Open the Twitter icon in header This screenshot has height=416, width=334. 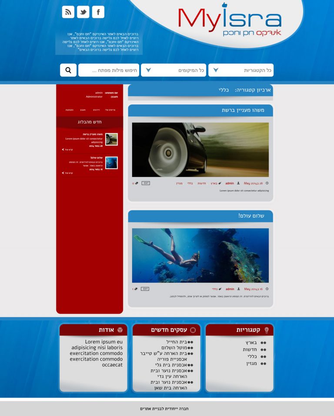pos(83,12)
